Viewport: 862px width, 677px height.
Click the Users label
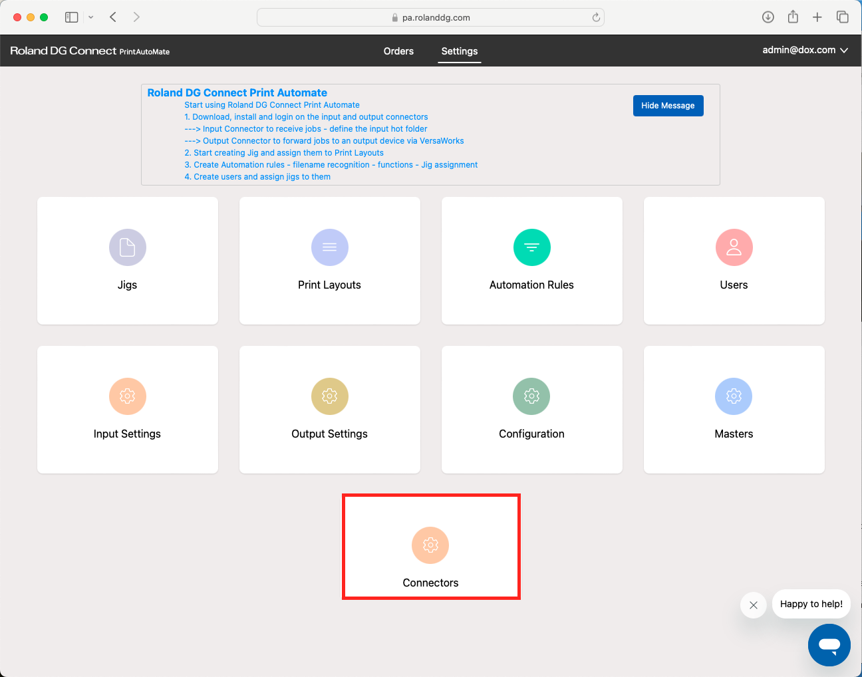tap(734, 285)
